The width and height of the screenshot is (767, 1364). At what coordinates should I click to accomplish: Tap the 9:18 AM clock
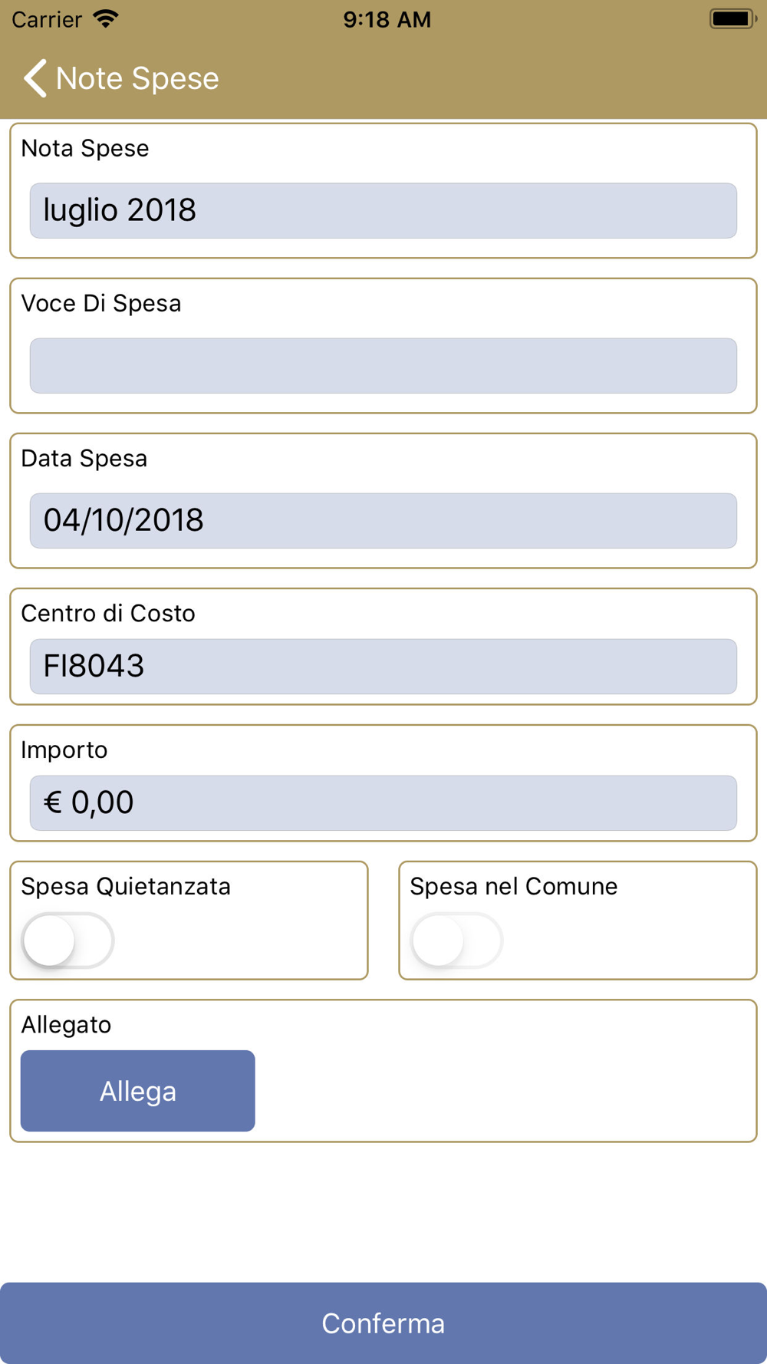(x=387, y=19)
